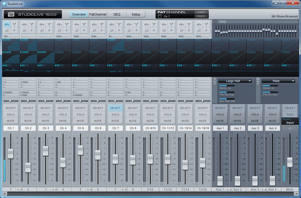Link channels 1 and 2 as stereo

click(x=20, y=189)
